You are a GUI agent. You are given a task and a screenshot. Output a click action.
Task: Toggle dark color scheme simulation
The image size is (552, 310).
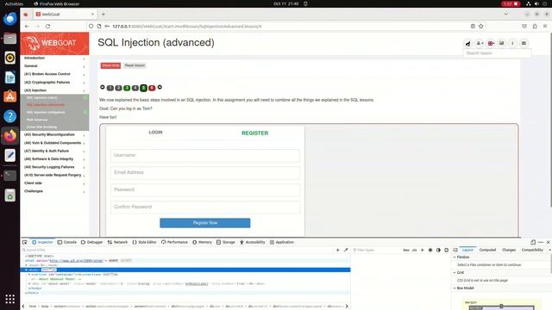click(x=438, y=250)
